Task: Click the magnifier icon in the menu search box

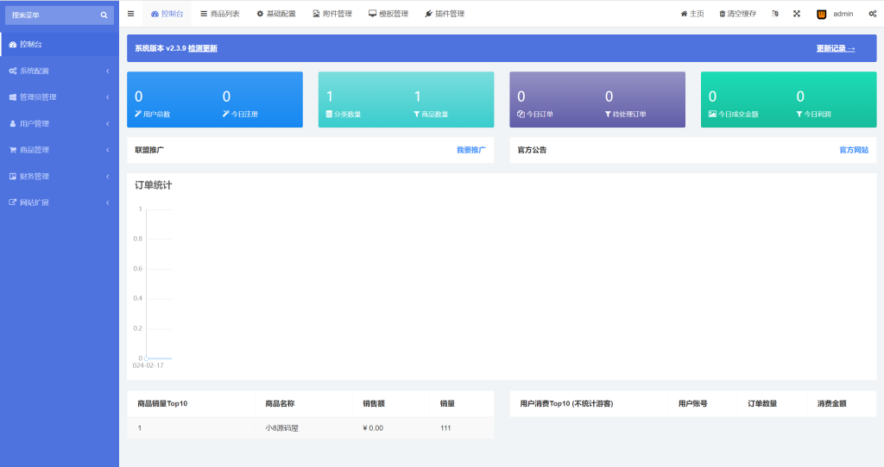Action: point(104,16)
